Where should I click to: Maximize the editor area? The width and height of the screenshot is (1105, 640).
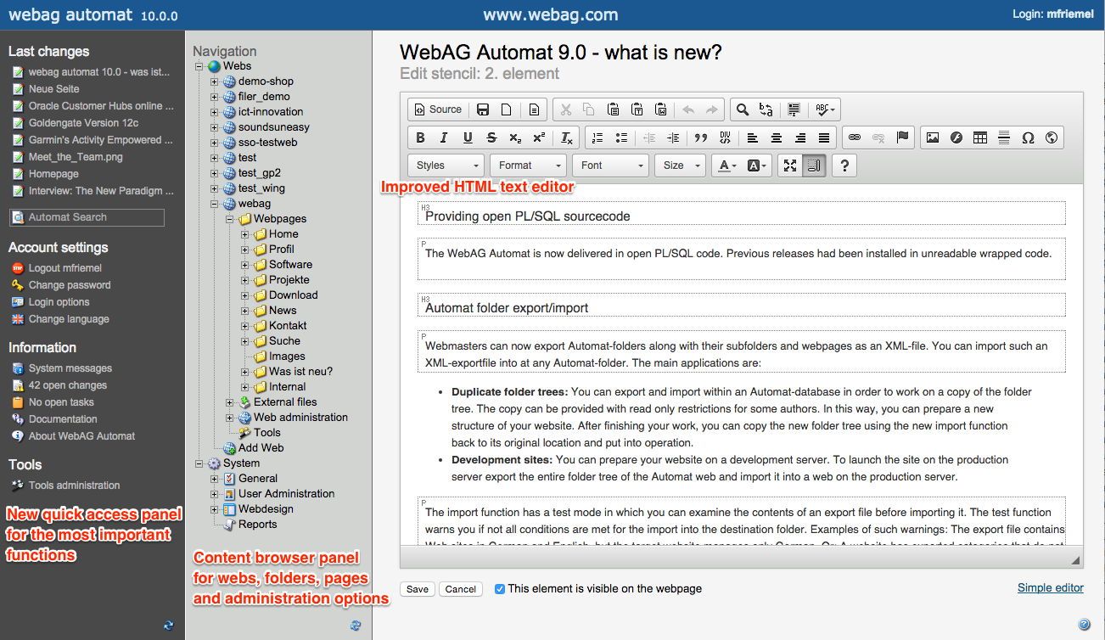[790, 166]
